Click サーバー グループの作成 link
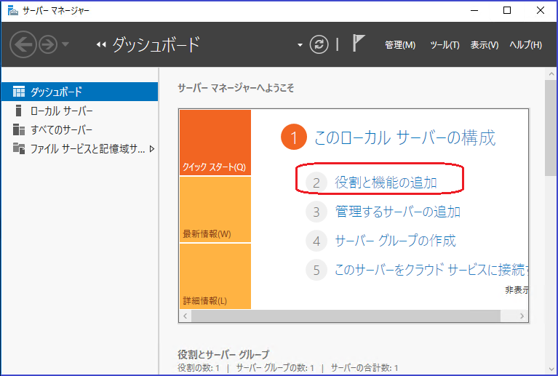Screen dimensions: 558x376 [395, 241]
